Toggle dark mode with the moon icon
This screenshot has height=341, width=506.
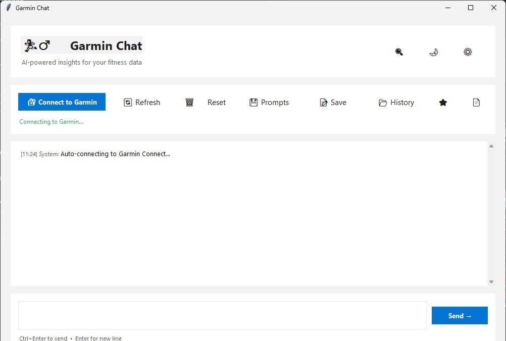[x=433, y=52]
